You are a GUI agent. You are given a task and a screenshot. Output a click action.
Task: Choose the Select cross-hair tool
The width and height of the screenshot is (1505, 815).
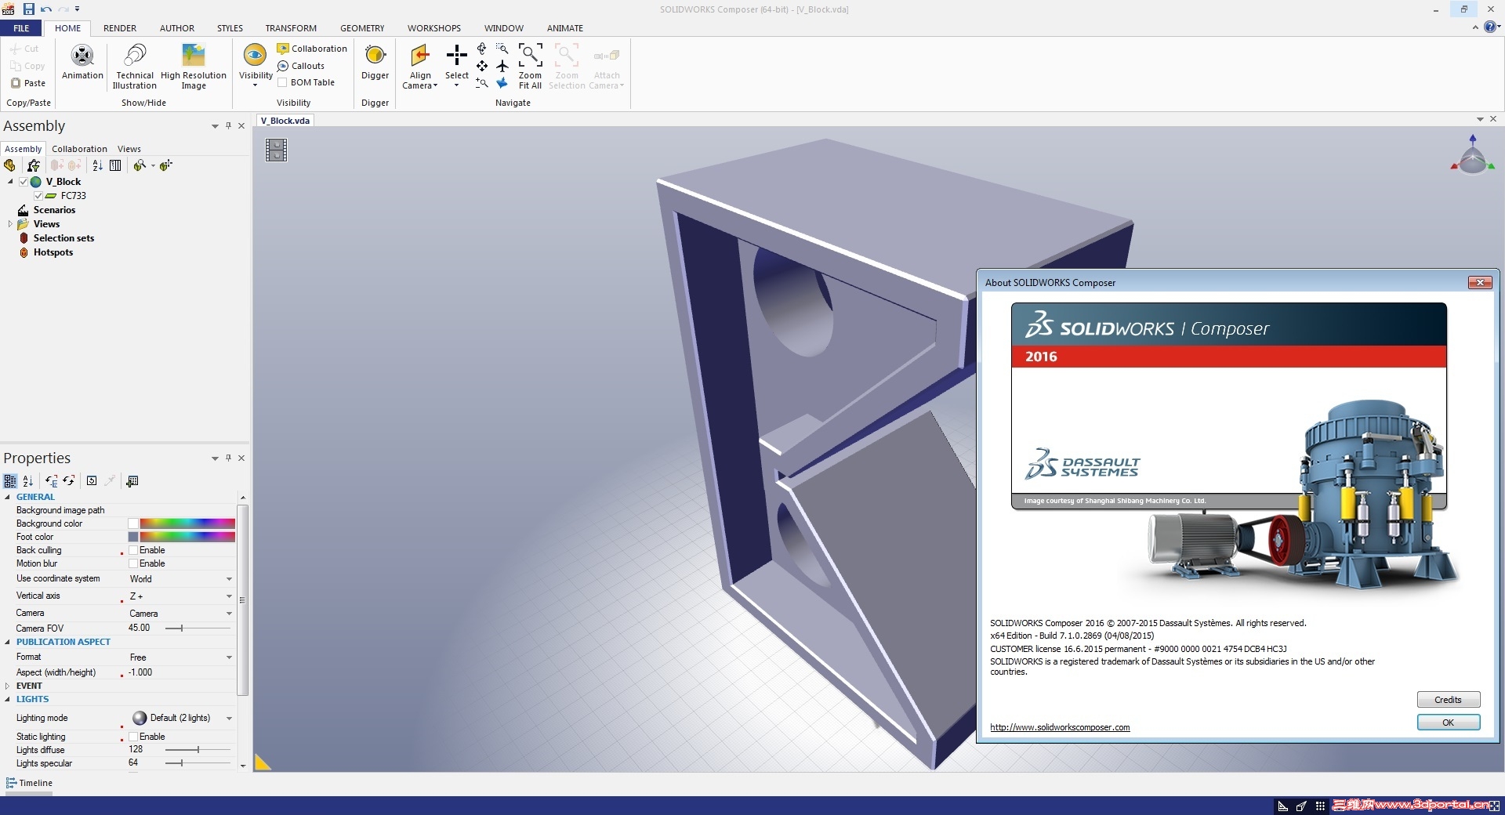click(456, 55)
